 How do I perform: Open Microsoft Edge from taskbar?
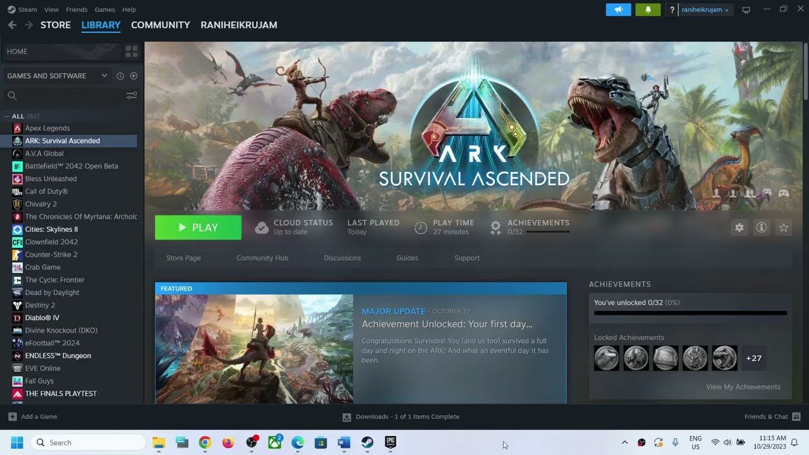(x=298, y=442)
